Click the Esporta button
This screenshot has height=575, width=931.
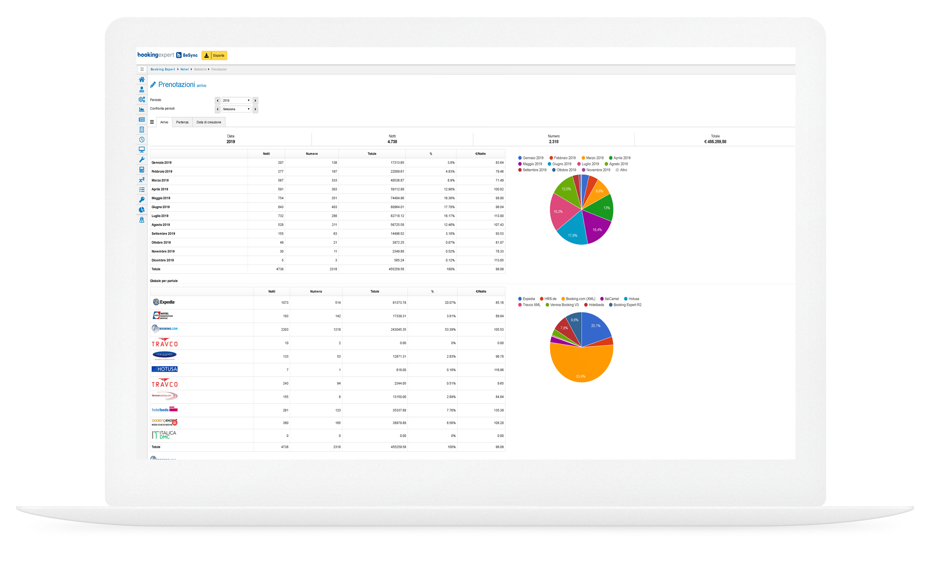click(214, 55)
